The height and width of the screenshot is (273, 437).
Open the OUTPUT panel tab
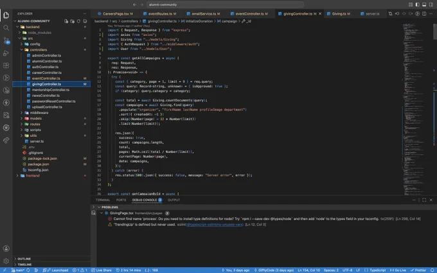coord(174,200)
